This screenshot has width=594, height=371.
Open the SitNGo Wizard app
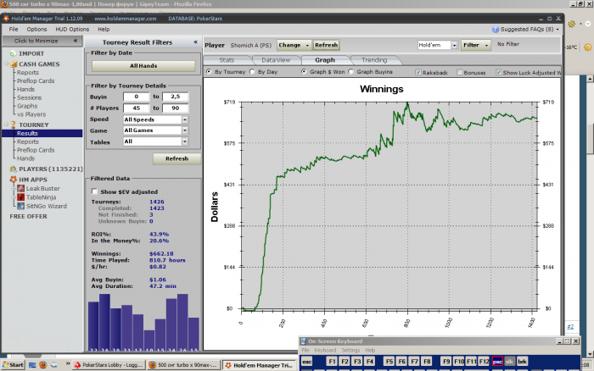click(20, 205)
